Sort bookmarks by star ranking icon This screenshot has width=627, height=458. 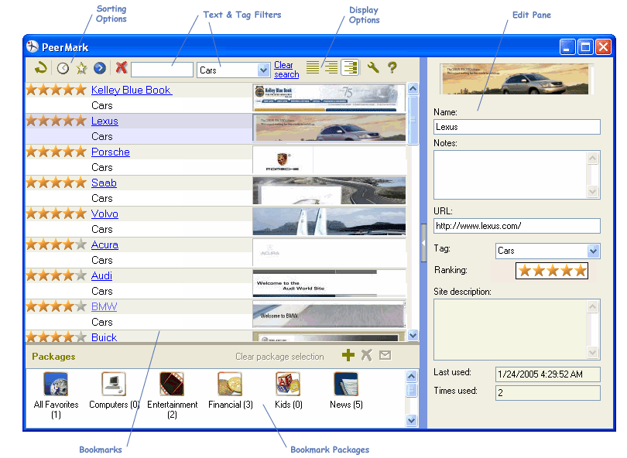(x=81, y=68)
